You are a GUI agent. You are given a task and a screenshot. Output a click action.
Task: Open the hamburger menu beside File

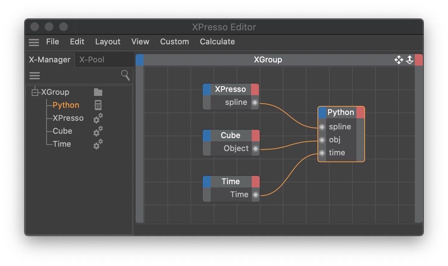[x=34, y=42]
